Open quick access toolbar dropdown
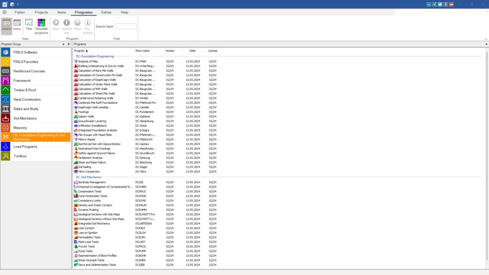The image size is (489, 275). [18, 4]
